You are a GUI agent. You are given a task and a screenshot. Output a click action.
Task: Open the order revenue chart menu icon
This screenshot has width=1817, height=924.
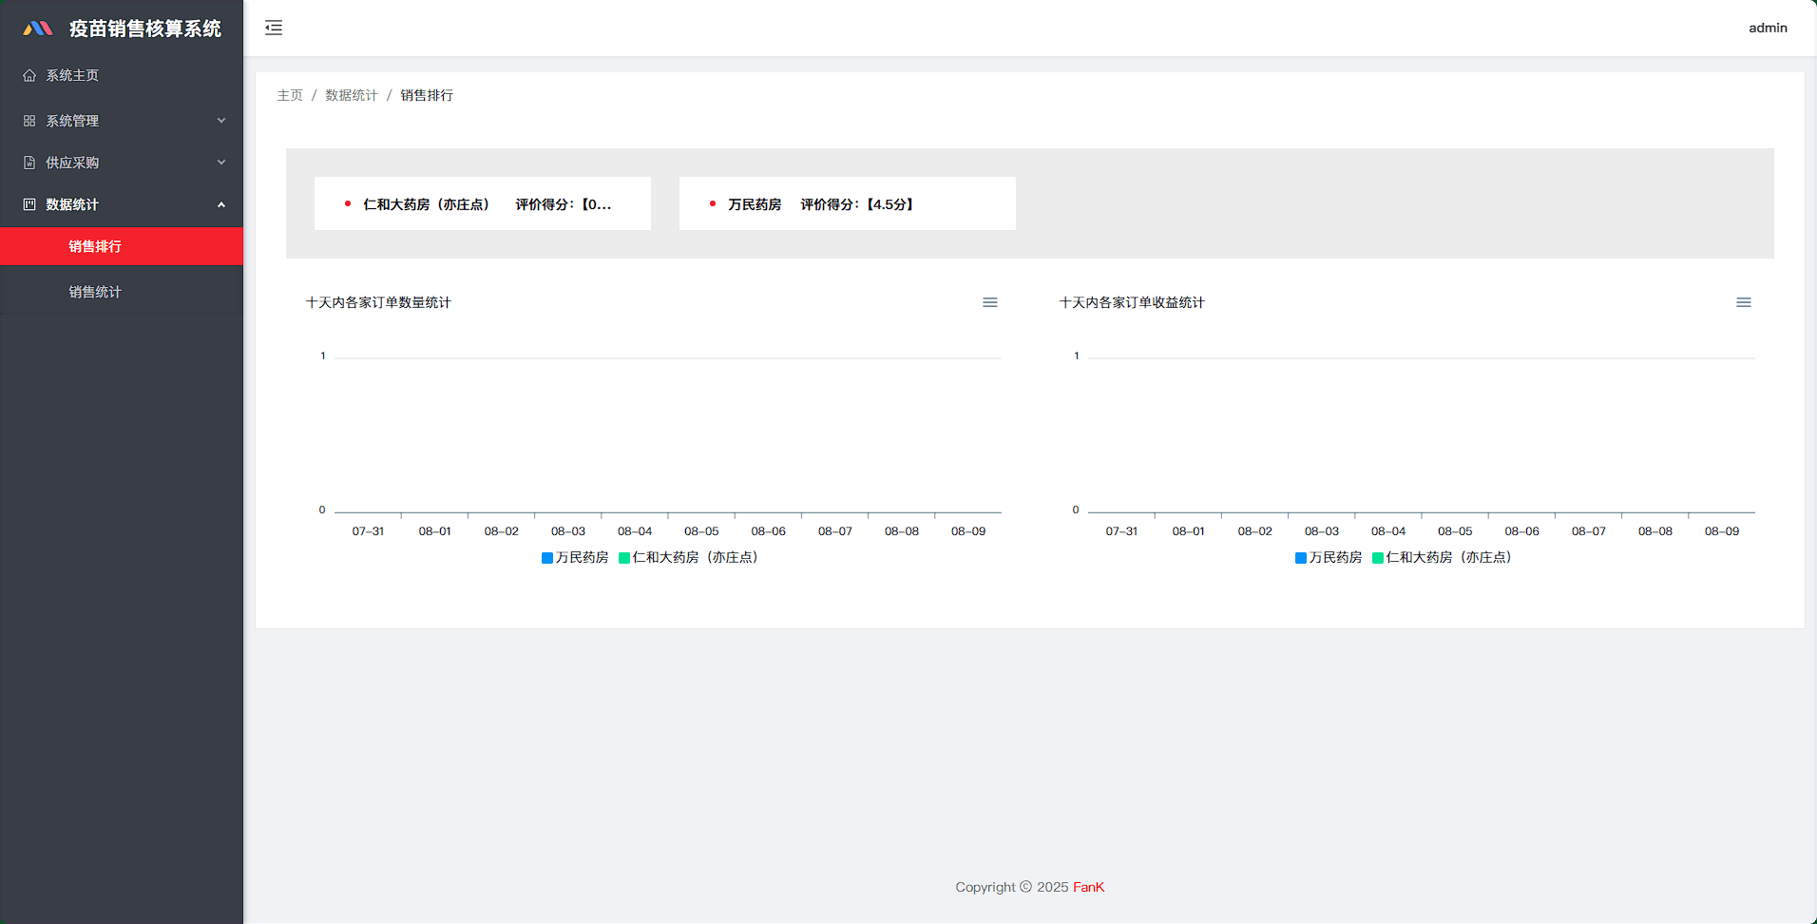click(1743, 302)
